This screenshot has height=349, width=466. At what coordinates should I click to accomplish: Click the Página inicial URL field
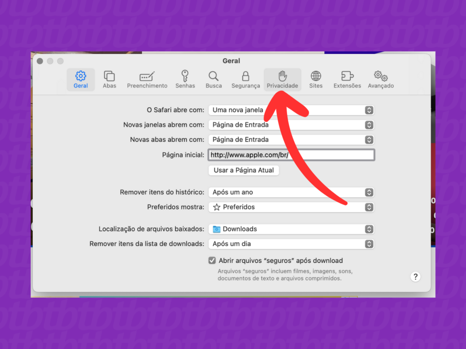tap(291, 155)
